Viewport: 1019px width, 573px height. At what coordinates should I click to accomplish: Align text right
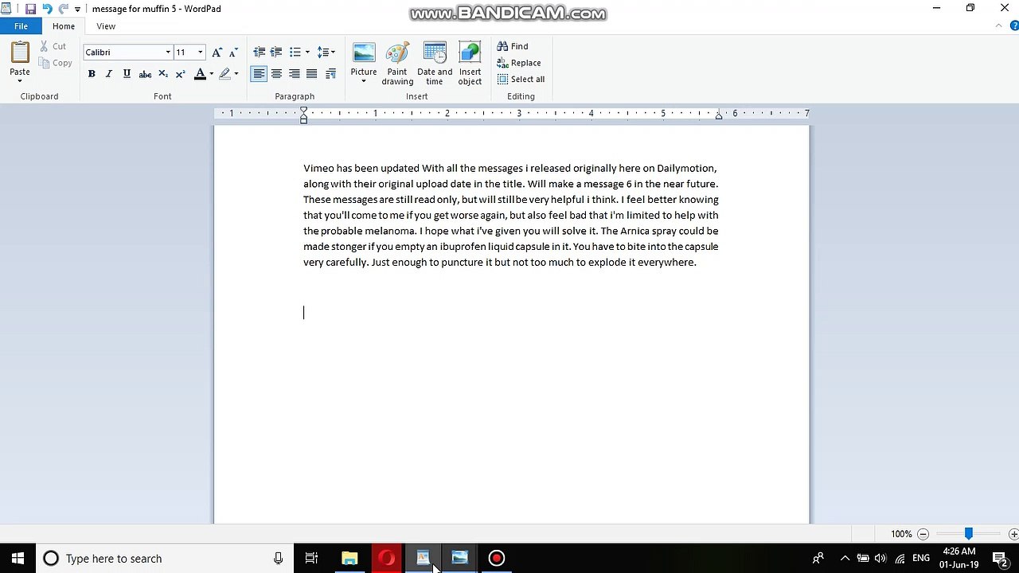point(295,74)
